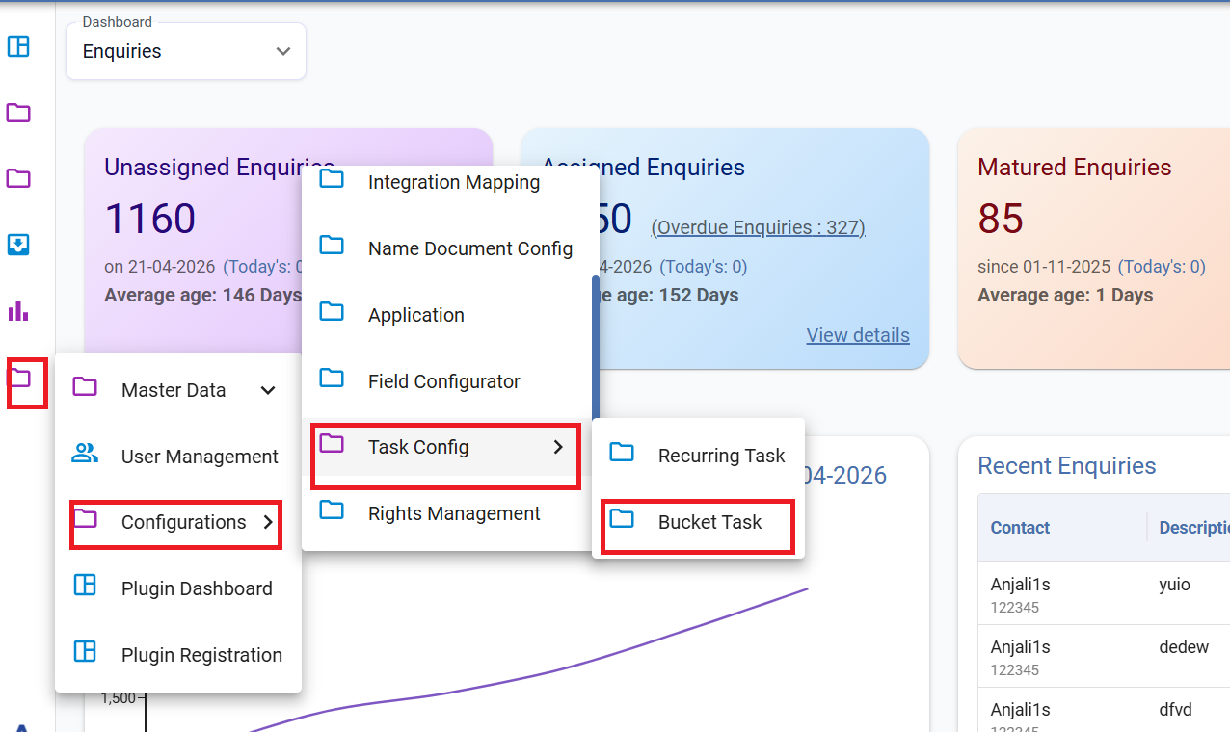Click the 1160 unassigned enquiries count
This screenshot has height=732, width=1230.
[x=150, y=219]
